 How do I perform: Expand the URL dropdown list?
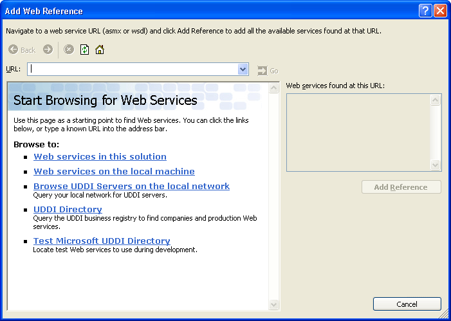point(243,69)
